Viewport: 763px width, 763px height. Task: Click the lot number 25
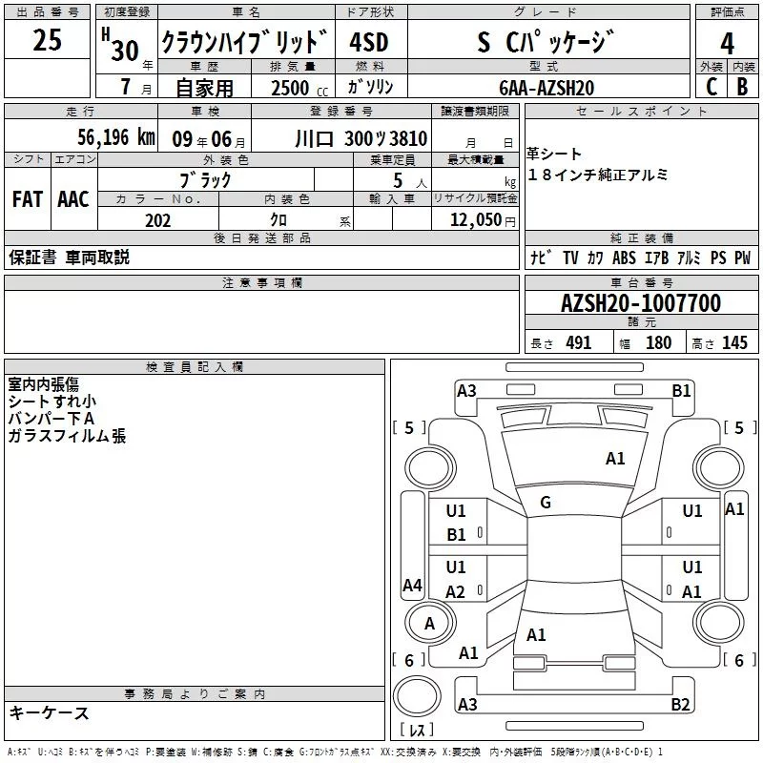click(x=47, y=39)
